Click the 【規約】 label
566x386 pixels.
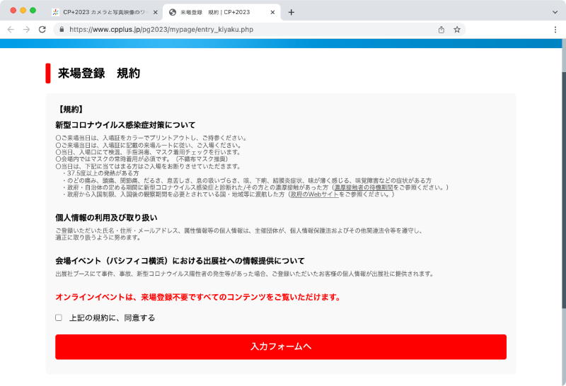(71, 110)
